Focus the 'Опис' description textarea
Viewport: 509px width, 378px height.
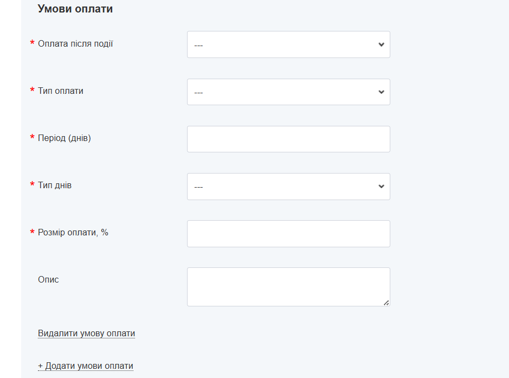coord(288,286)
